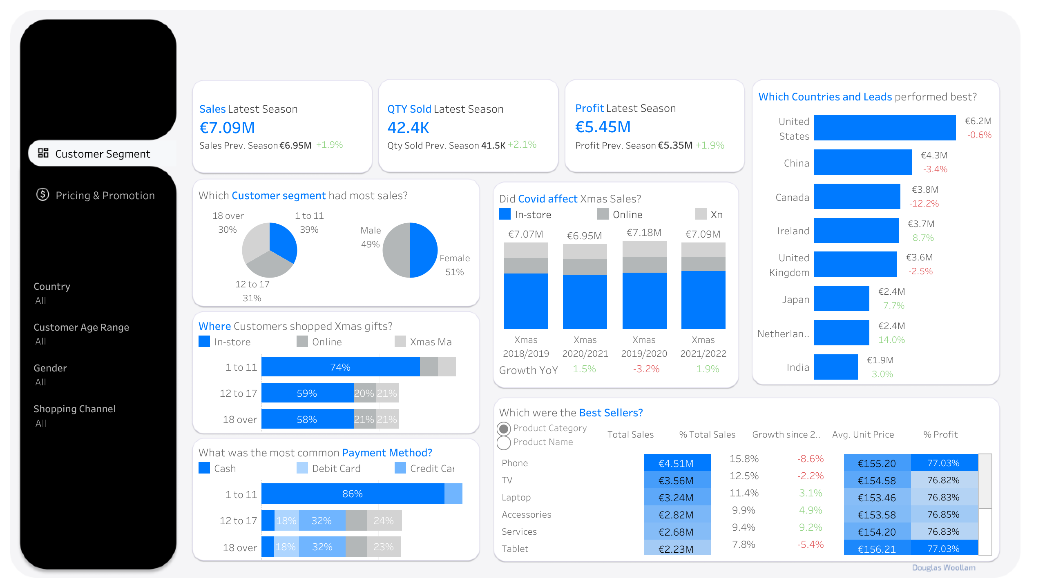Click the Debit Card legend swatch
Image resolution: width=1045 pixels, height=587 pixels.
[302, 468]
